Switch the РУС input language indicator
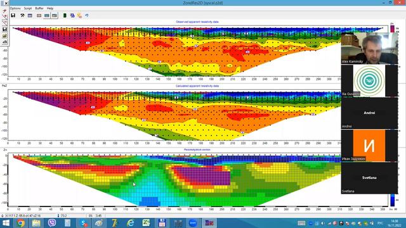Screen dimensions: 406x228 [x=381, y=223]
